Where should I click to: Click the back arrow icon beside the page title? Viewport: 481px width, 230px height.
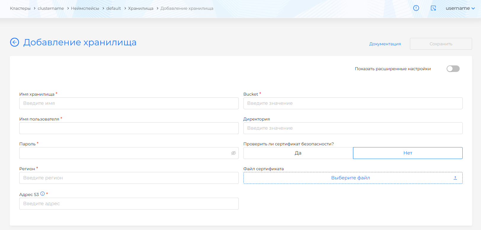tap(15, 42)
